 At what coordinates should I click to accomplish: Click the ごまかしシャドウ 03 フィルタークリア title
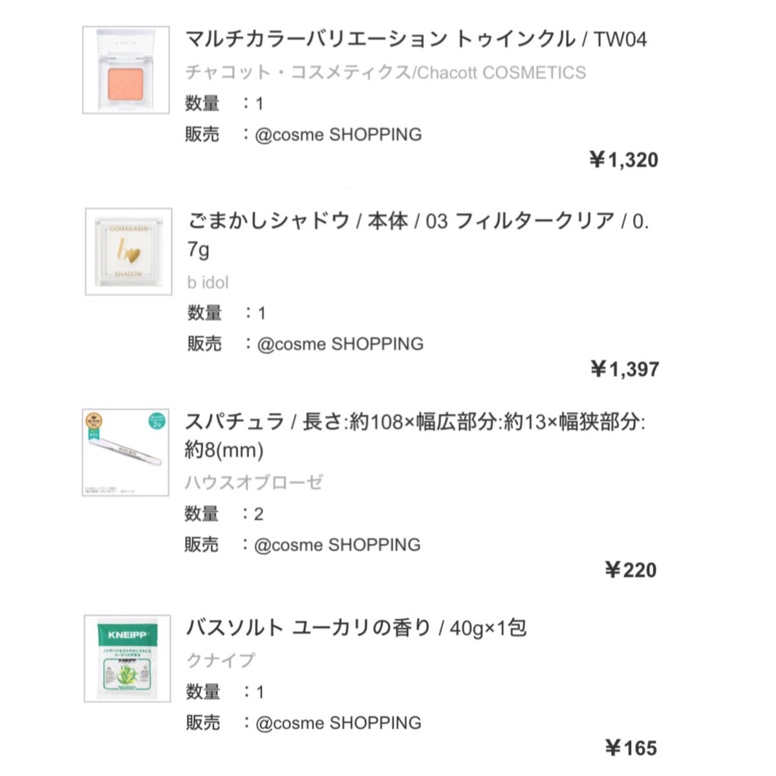coord(418,235)
